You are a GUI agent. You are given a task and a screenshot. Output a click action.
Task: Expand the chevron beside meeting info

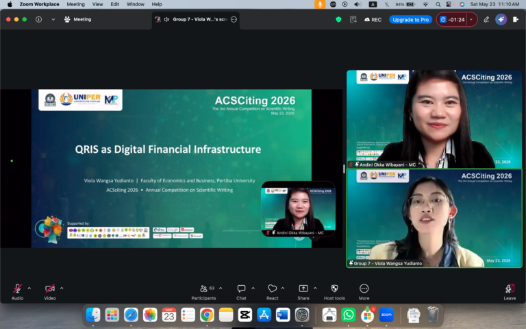[53, 19]
